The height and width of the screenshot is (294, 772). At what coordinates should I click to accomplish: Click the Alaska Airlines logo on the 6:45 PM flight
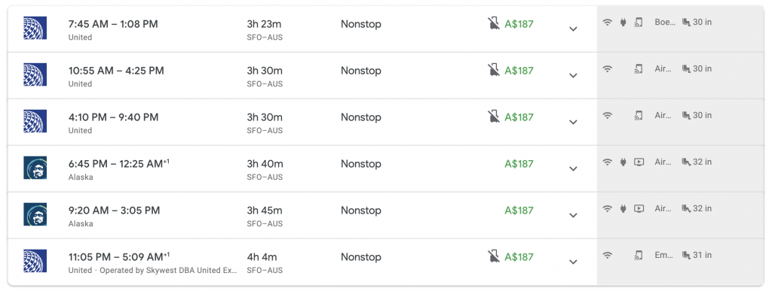pos(35,168)
